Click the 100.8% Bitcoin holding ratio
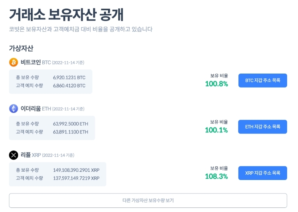The height and width of the screenshot is (212, 298). 216,84
